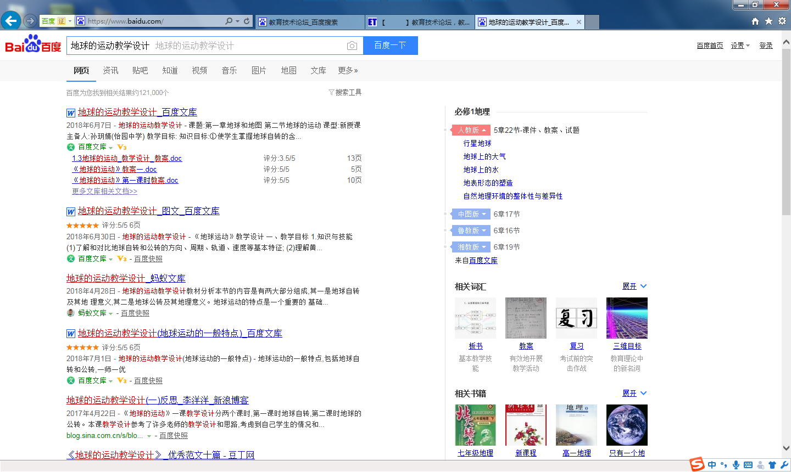Open 更多» menu
The height and width of the screenshot is (472, 791).
tap(348, 70)
